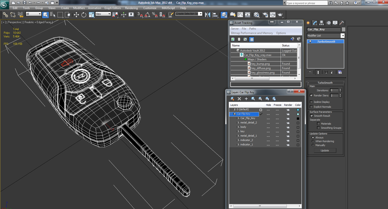Select the Always update option
The height and width of the screenshot is (209, 388).
pos(313,137)
